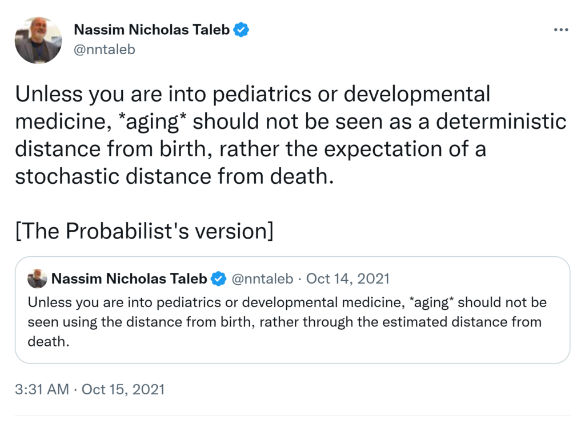Click the @nntaleb handle below the top author name
The width and height of the screenshot is (585, 424).
coord(105,49)
